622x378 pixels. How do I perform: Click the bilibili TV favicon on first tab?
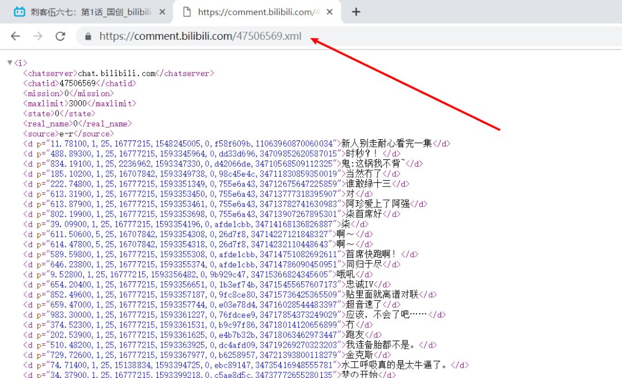pos(19,12)
